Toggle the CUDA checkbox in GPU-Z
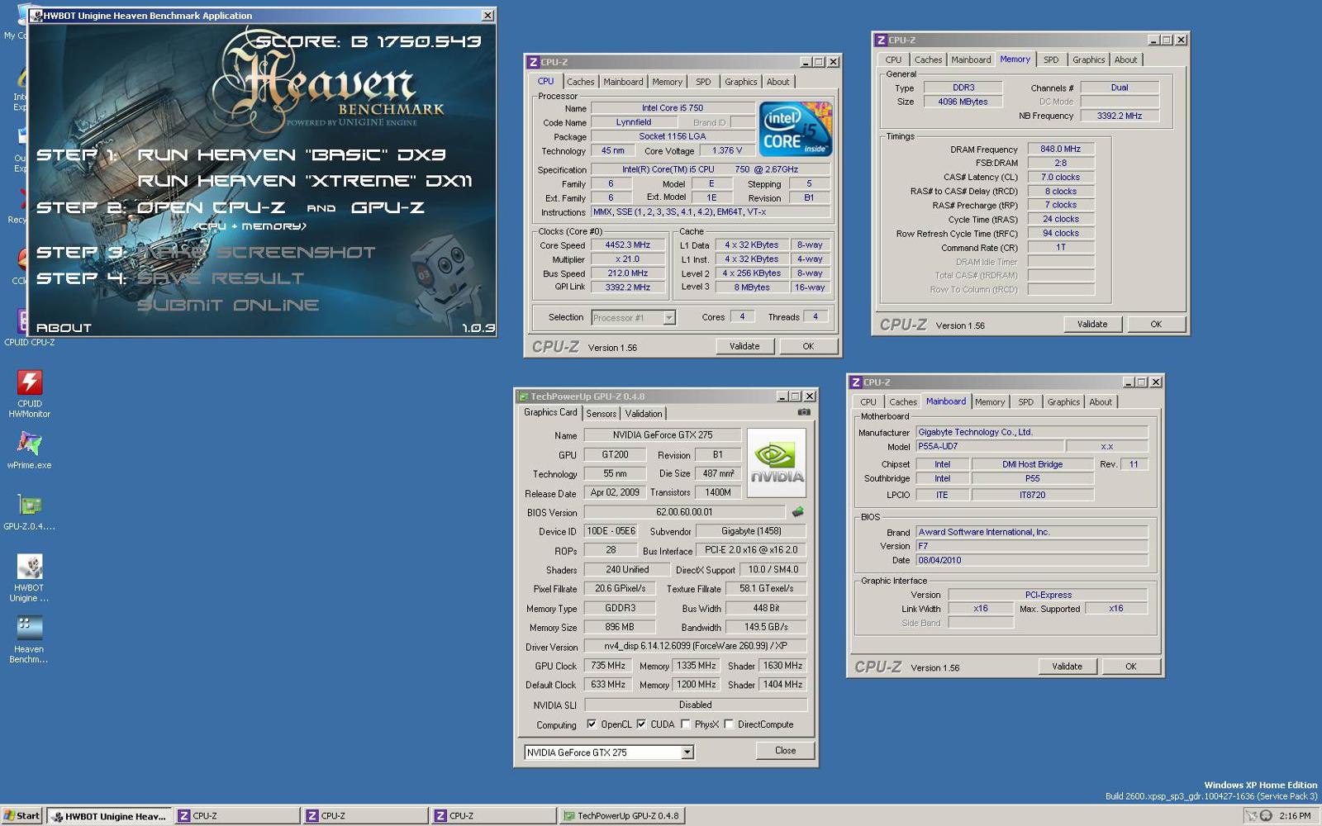The width and height of the screenshot is (1322, 826). point(641,724)
